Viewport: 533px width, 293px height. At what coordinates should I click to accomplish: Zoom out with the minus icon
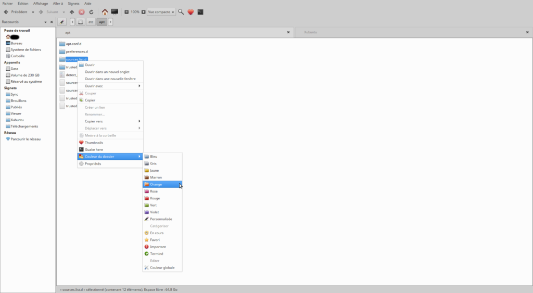pyautogui.click(x=126, y=12)
